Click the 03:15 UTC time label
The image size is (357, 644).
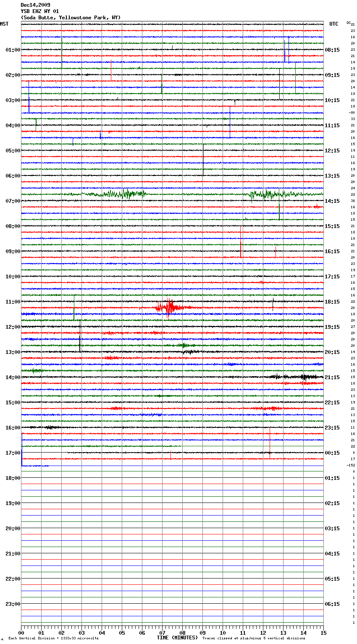[x=332, y=529]
